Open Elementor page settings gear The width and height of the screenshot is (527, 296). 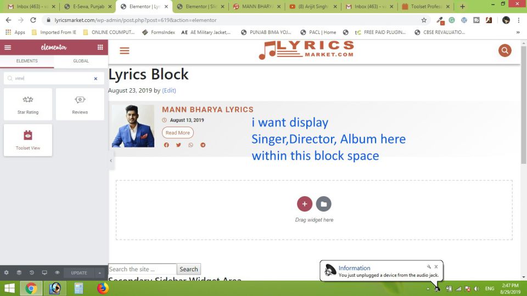pyautogui.click(x=7, y=272)
